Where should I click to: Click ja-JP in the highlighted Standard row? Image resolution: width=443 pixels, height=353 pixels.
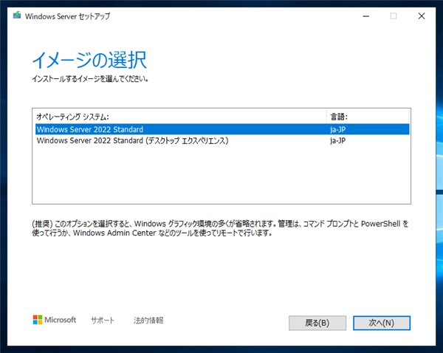(338, 129)
